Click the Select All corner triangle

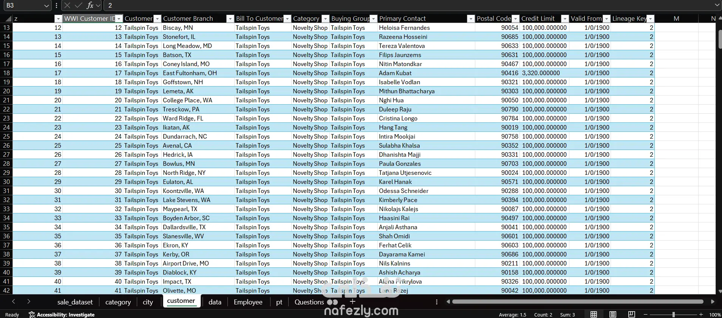click(8, 19)
